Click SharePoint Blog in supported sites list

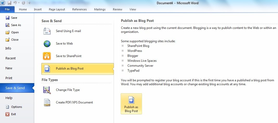[x=138, y=46]
